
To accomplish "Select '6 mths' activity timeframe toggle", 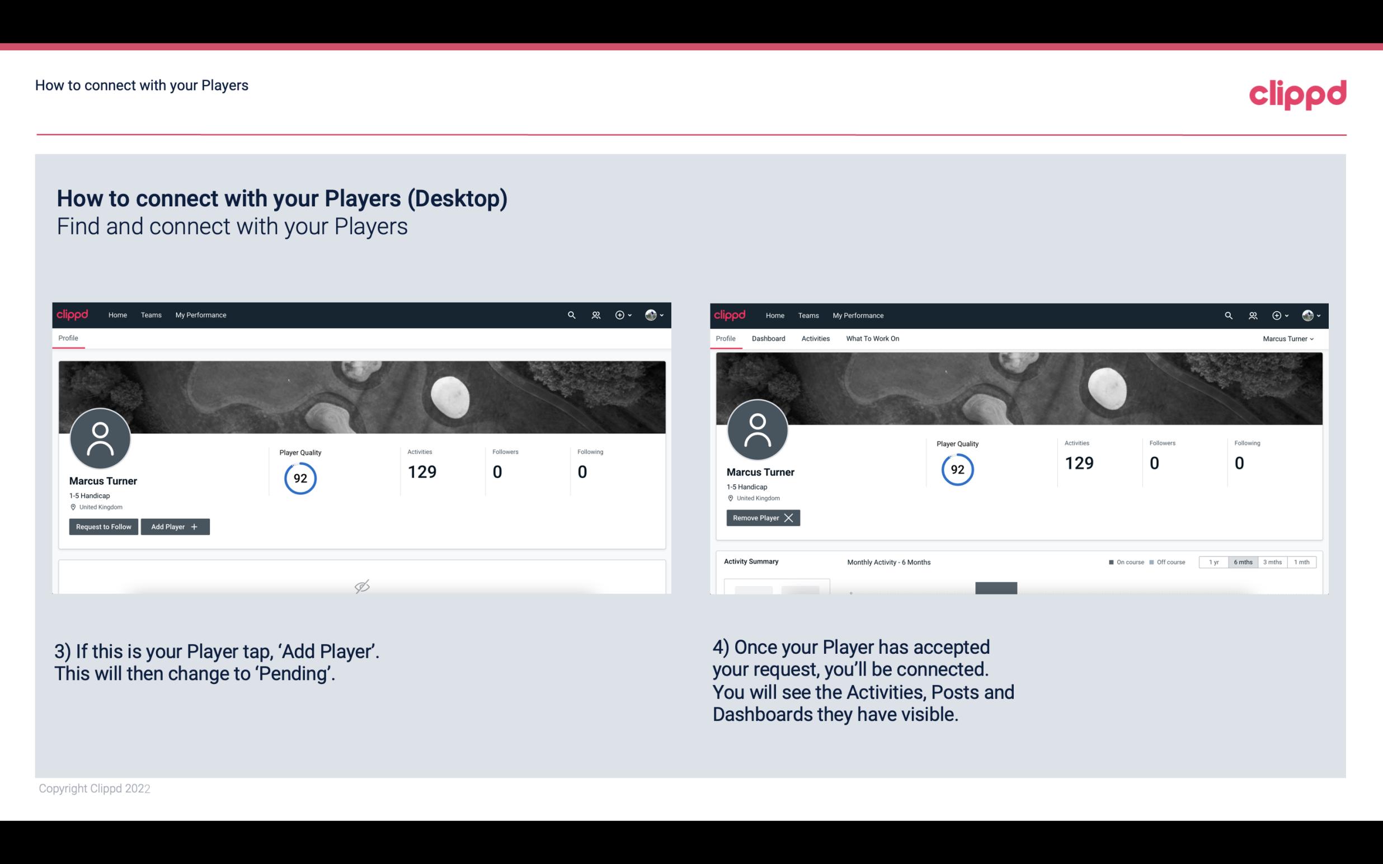I will (x=1243, y=561).
